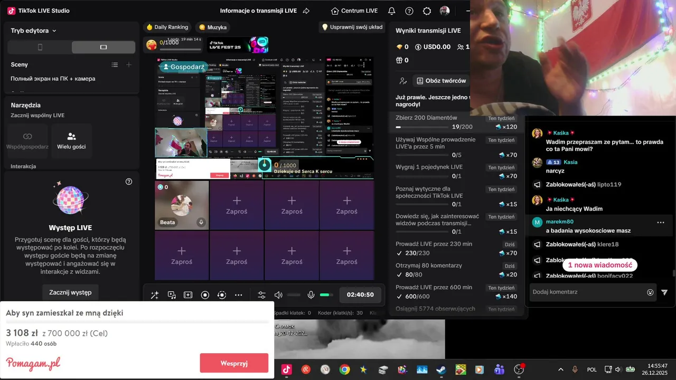The height and width of the screenshot is (380, 676).
Task: Select Beata's guest tile
Action: pyautogui.click(x=182, y=205)
